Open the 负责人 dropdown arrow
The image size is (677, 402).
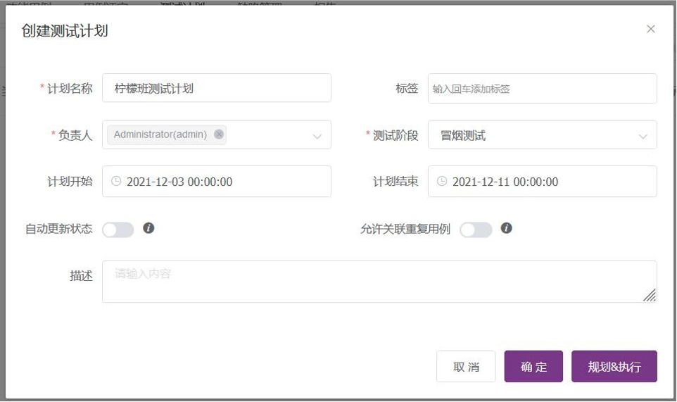(317, 137)
